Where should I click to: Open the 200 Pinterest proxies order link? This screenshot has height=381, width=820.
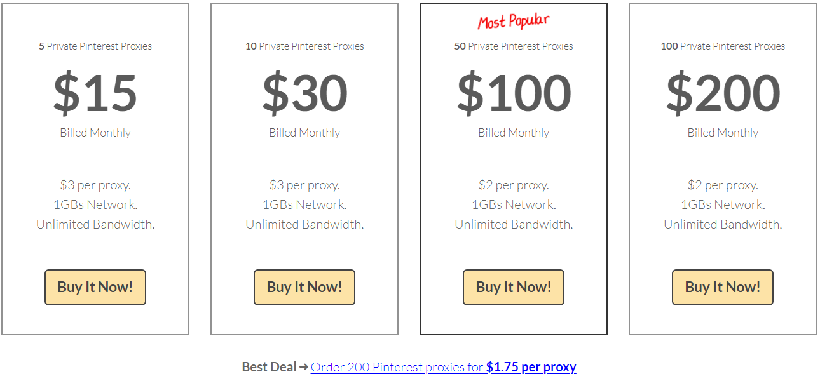(x=443, y=367)
